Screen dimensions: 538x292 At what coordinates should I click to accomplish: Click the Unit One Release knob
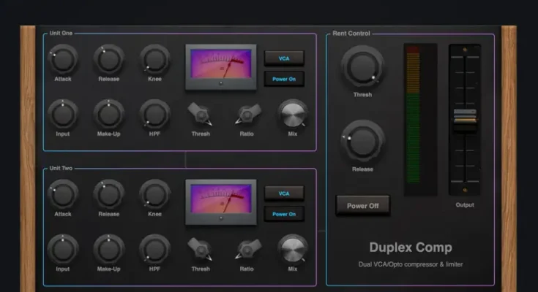[108, 59]
